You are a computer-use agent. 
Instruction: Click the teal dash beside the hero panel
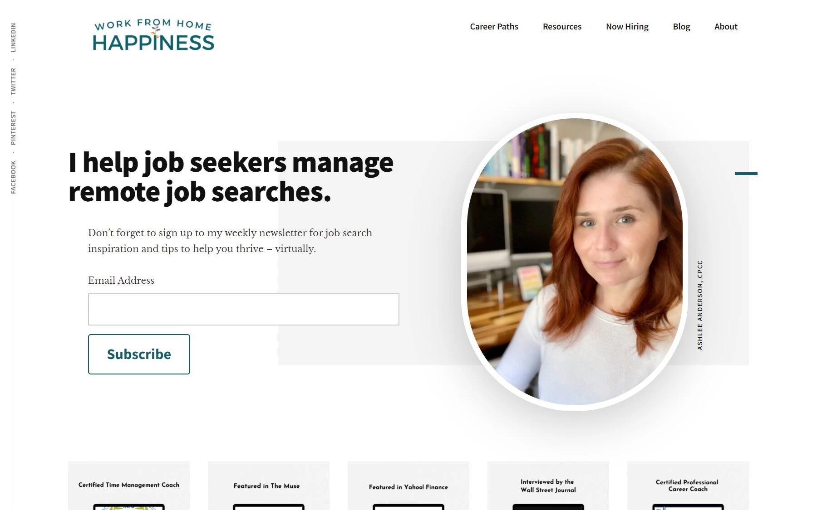(x=746, y=174)
